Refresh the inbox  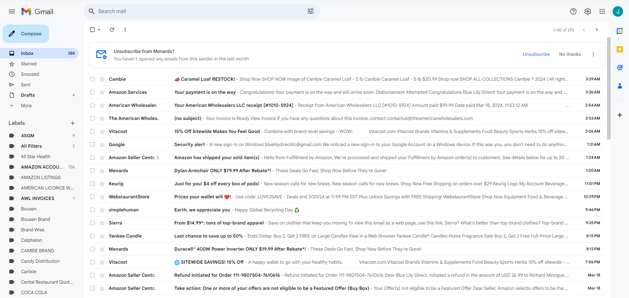[x=112, y=30]
